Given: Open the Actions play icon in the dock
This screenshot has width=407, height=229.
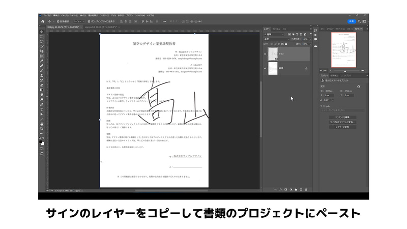Looking at the screenshot, I should click(x=315, y=35).
